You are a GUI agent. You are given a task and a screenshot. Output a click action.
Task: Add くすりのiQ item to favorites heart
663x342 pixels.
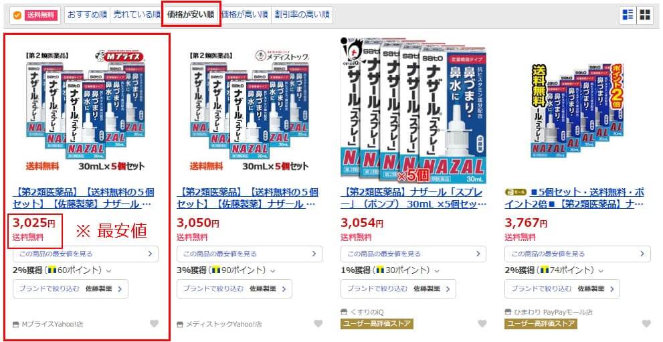482,324
